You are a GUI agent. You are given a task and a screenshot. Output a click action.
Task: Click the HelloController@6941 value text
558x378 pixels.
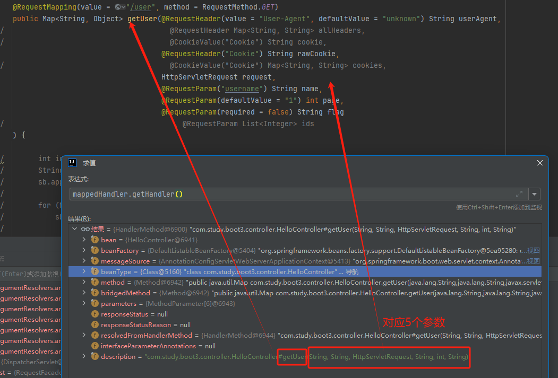tap(161, 240)
